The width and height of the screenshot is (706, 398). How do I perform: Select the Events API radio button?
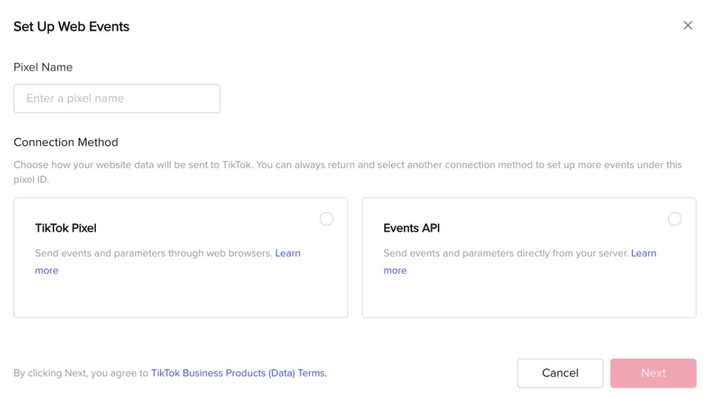click(675, 219)
